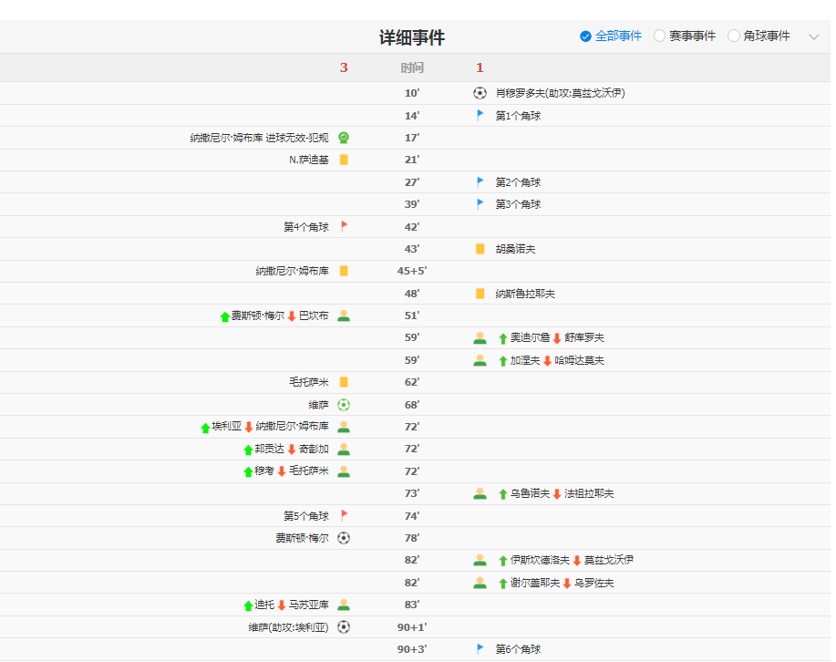Click the blue flag for 第2个角球
The image size is (836, 662).
(x=480, y=181)
